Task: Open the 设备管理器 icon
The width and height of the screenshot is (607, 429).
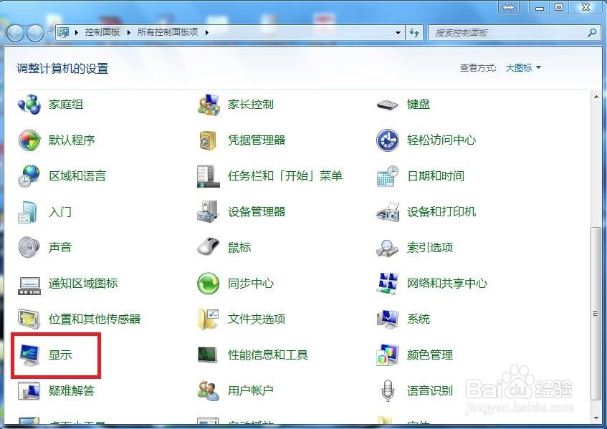Action: pos(209,211)
